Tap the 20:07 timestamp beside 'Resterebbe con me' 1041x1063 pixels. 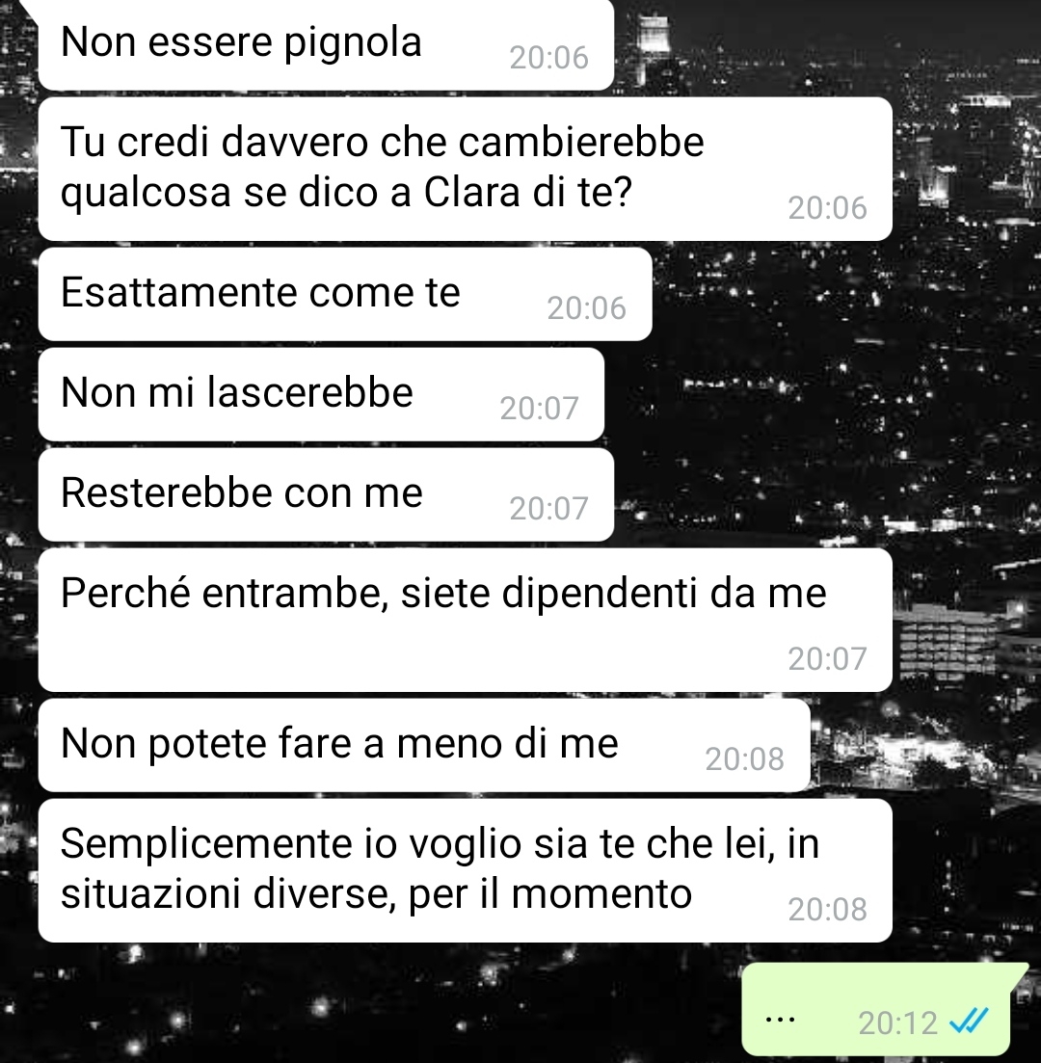point(549,509)
